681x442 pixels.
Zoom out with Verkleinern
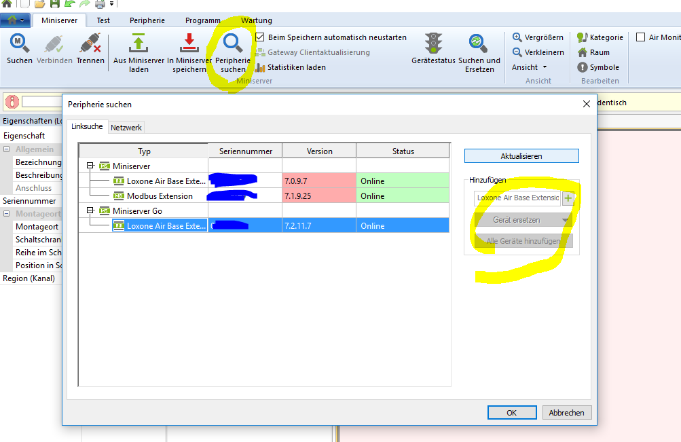pos(538,52)
